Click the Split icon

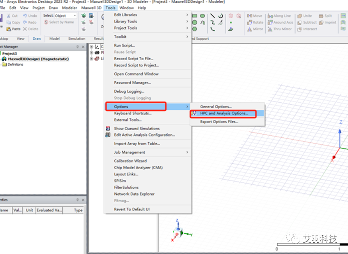321,16
